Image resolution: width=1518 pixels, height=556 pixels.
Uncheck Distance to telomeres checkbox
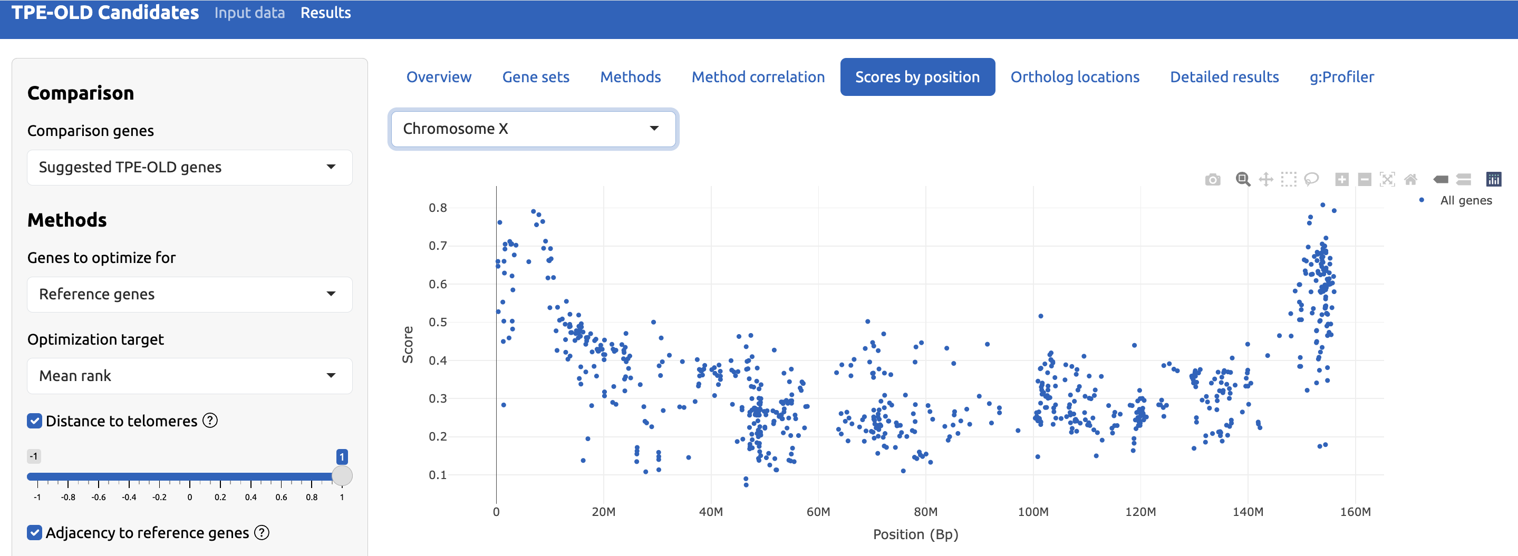tap(35, 421)
